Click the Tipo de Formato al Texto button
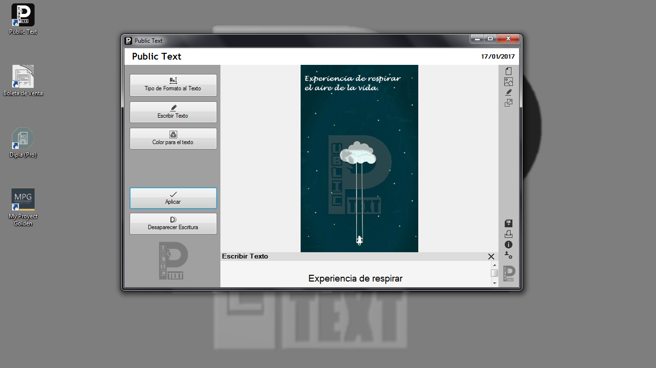Viewport: 656px width, 368px height. click(x=173, y=85)
